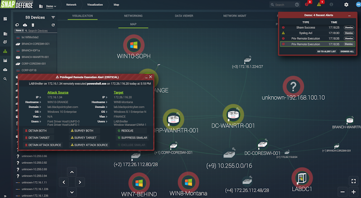Dismiss the Share Success alert
This screenshot has height=198, width=361.
349,27
